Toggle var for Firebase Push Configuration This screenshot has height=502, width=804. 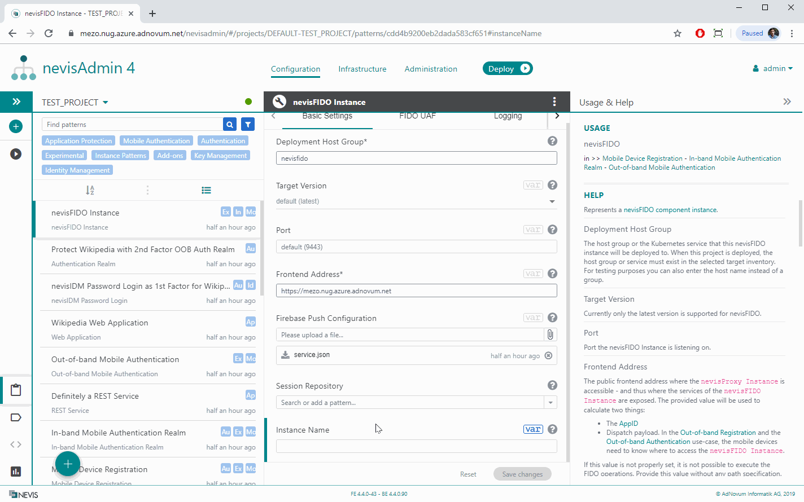(533, 318)
